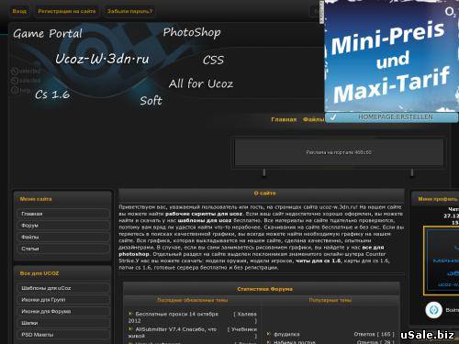459x344 pixels.
Task: Click the O2 logo in the ad
Action: [x=450, y=12]
